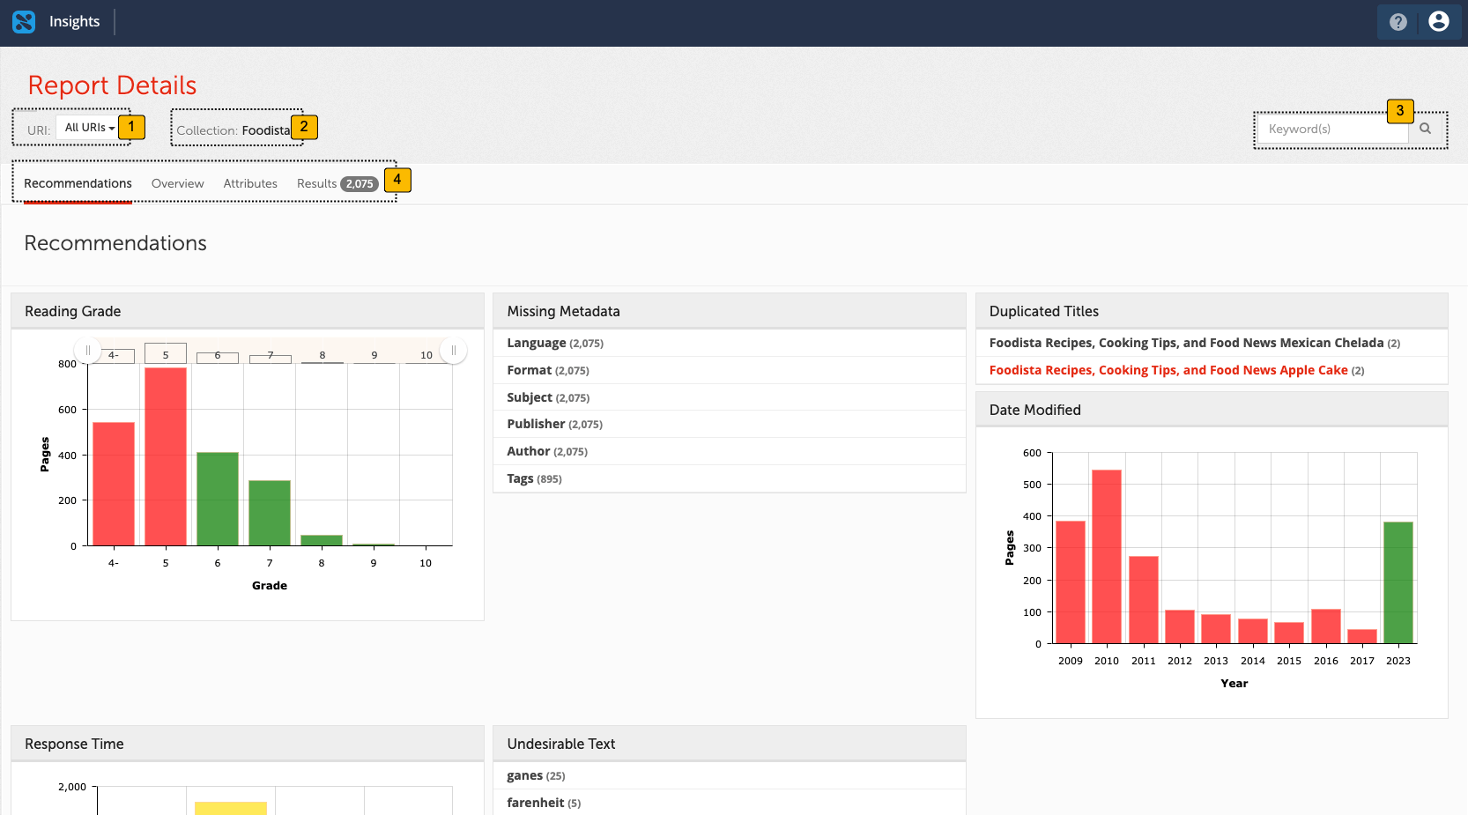Open the Insights help panel

1398,21
